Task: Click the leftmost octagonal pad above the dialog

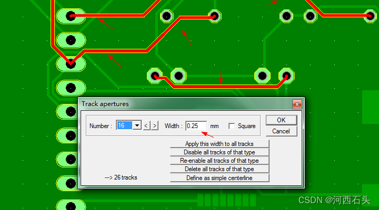Action: click(155, 76)
